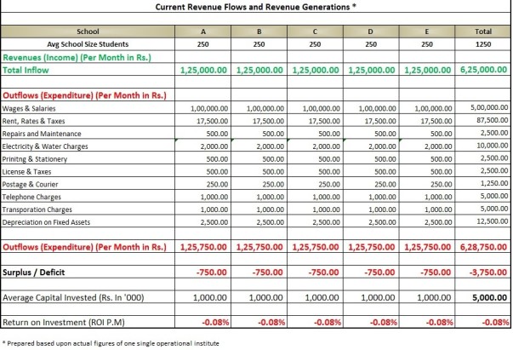The height and width of the screenshot is (350, 513).
Task: Select Depreciation total '12,500.00'
Action: pyautogui.click(x=492, y=221)
